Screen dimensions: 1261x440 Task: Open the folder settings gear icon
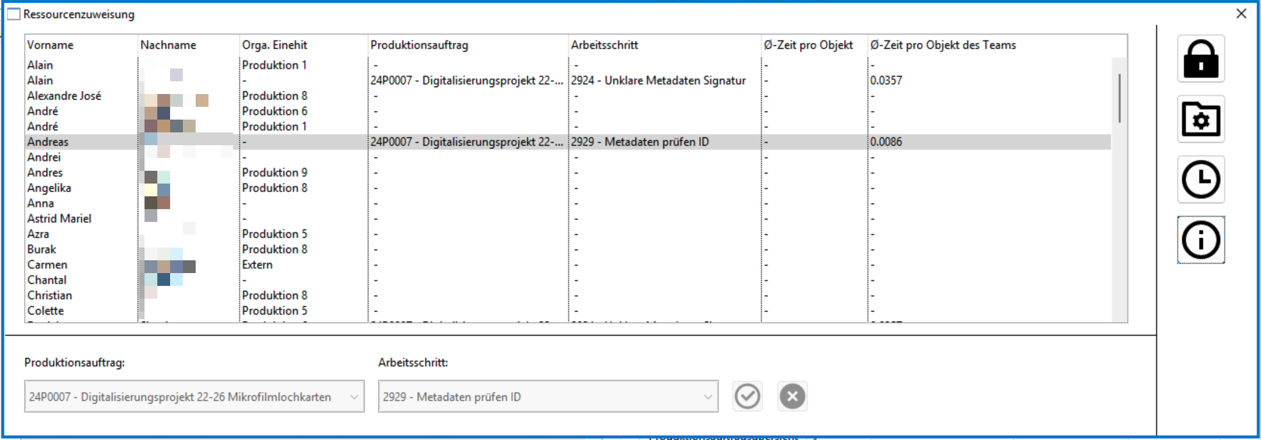pos(1200,119)
